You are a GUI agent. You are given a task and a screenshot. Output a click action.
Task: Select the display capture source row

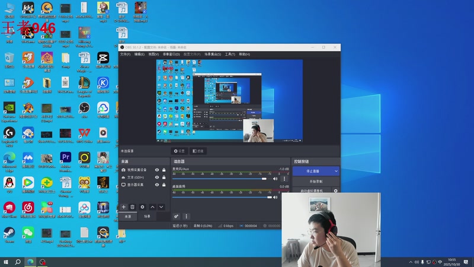[x=144, y=185]
